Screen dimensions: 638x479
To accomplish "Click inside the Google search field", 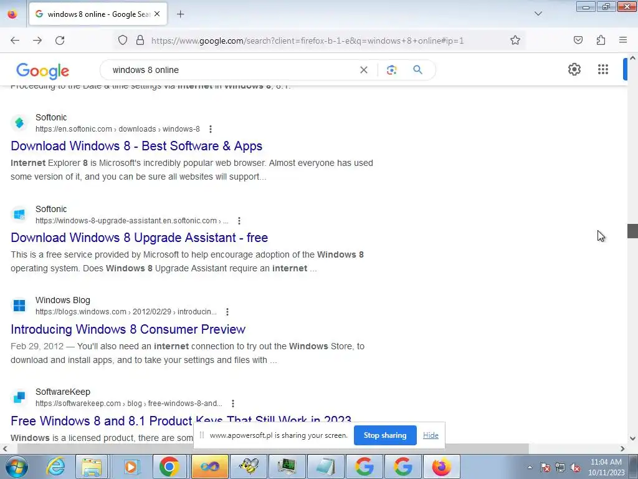I will tap(232, 70).
